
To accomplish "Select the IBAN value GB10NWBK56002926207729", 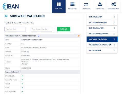I will (32, 40).
